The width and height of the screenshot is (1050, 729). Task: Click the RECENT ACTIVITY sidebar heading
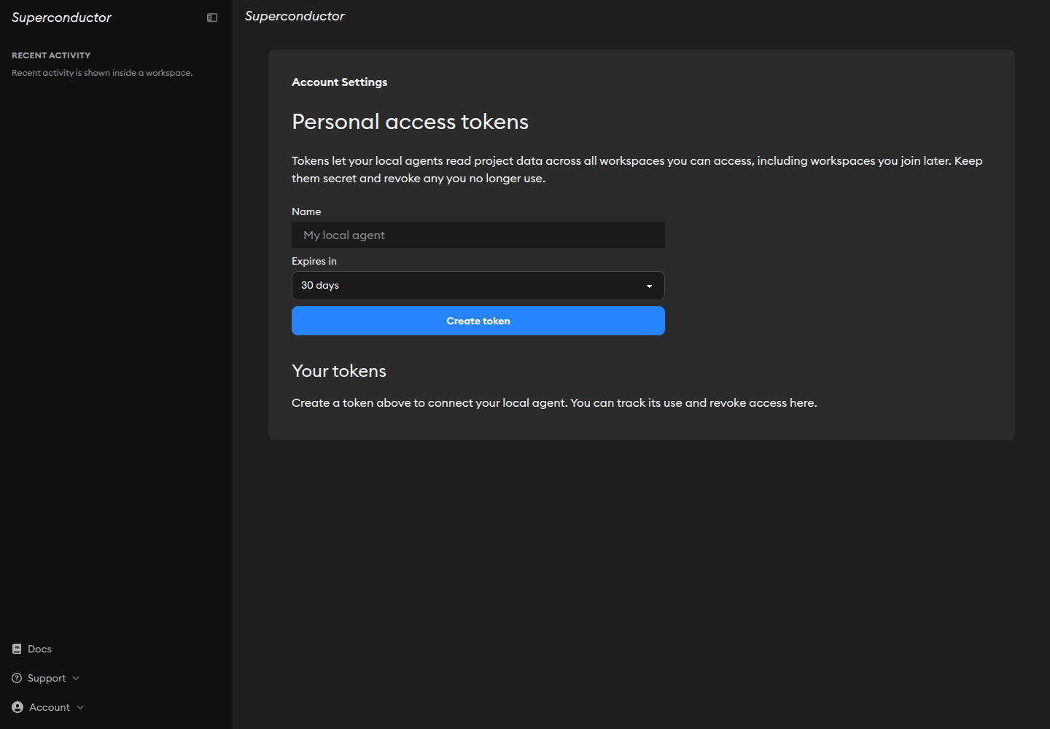click(x=51, y=55)
